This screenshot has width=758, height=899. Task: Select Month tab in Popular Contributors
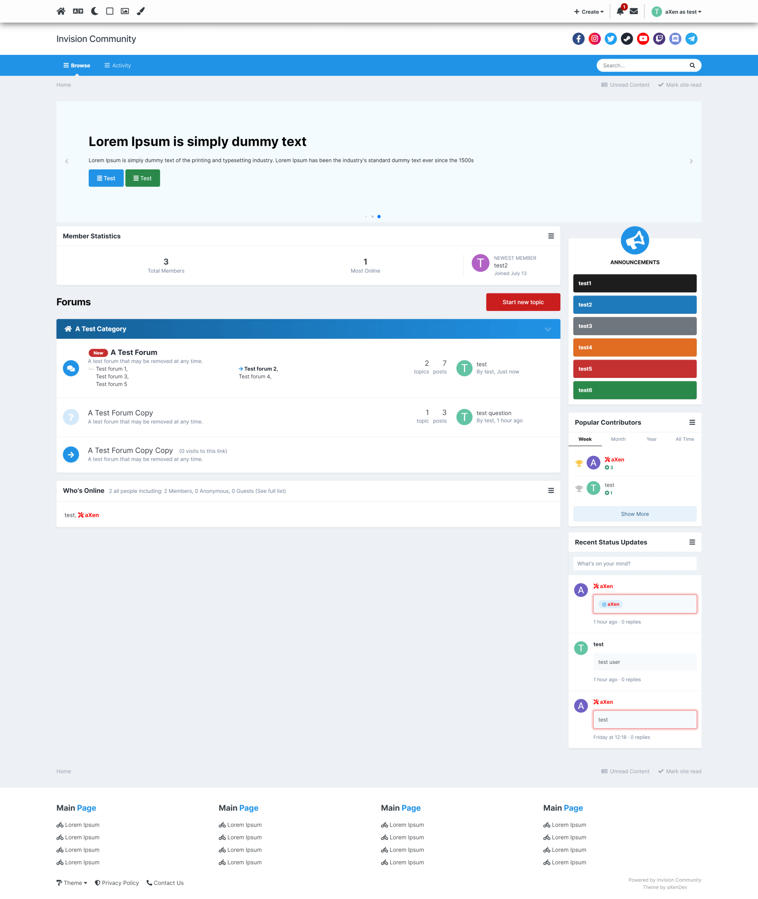(618, 439)
